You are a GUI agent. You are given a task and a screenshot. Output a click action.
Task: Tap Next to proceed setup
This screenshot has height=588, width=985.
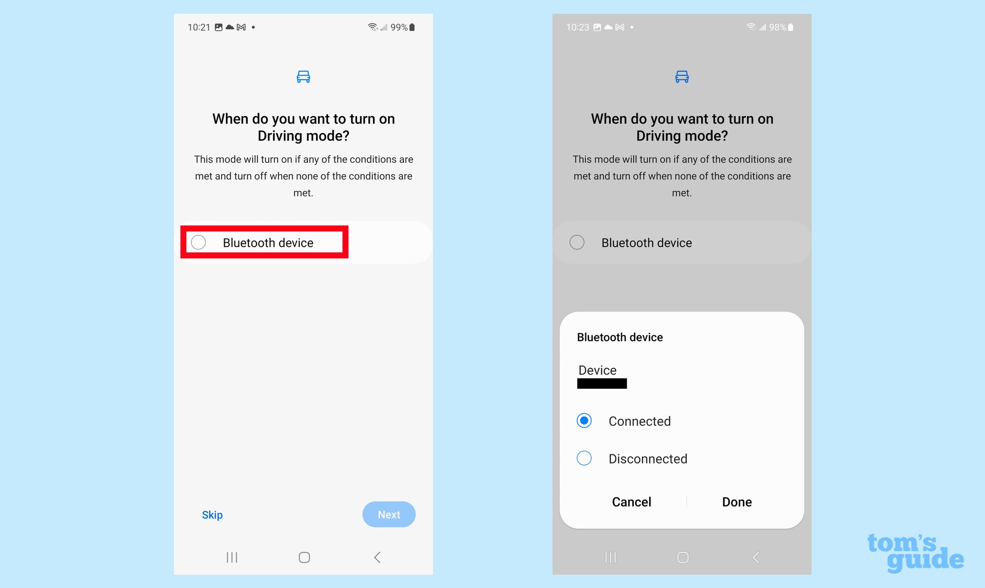pos(389,514)
